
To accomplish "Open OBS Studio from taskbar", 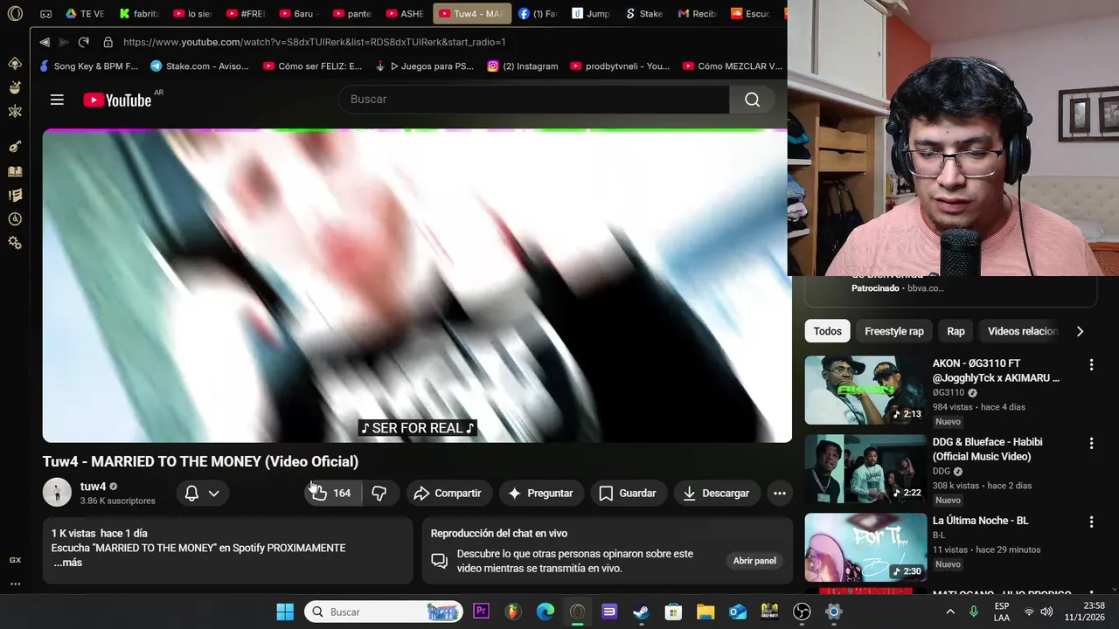I will point(802,612).
